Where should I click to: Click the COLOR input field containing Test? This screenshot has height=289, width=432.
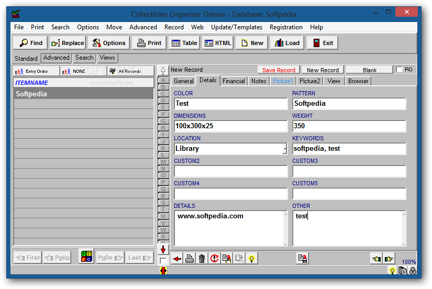coord(231,104)
